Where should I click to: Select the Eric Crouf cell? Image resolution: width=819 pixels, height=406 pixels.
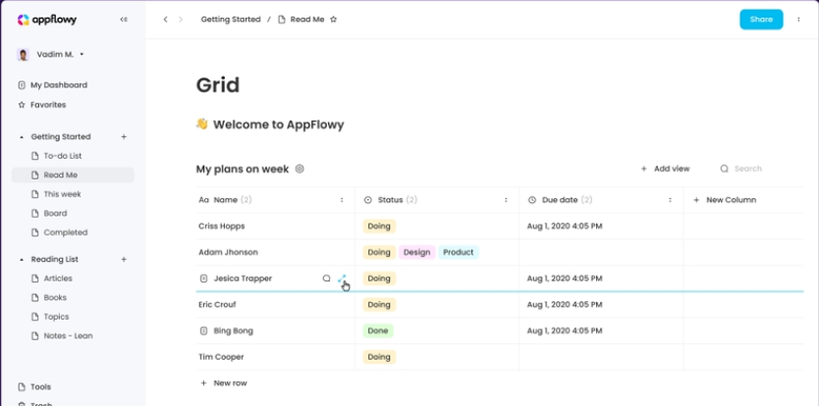(275, 304)
